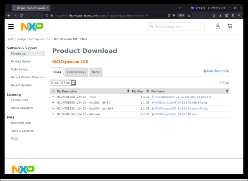This screenshot has width=248, height=181.
Task: Open the Download Help link at right
Action: pyautogui.click(x=217, y=71)
